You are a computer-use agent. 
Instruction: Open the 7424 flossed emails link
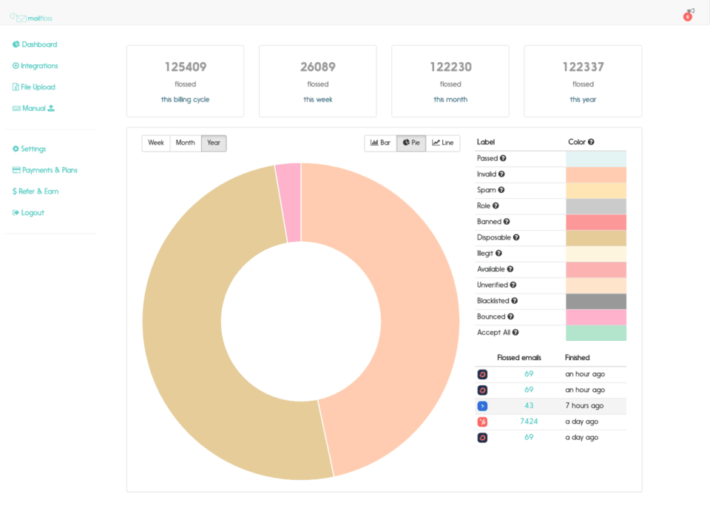point(530,421)
